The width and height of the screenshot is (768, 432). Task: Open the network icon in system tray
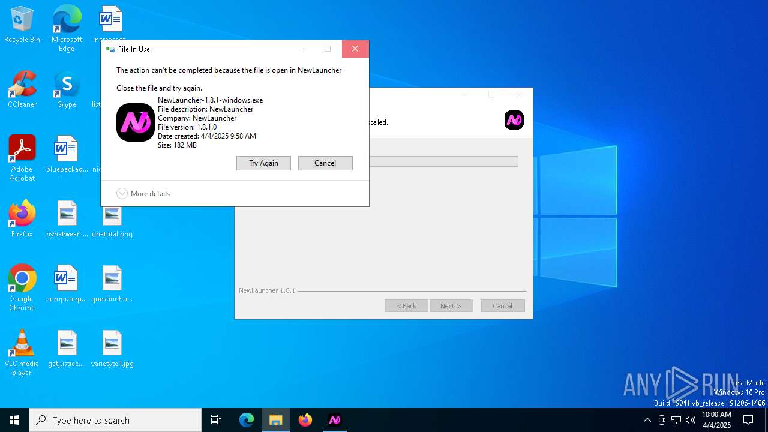pyautogui.click(x=676, y=420)
